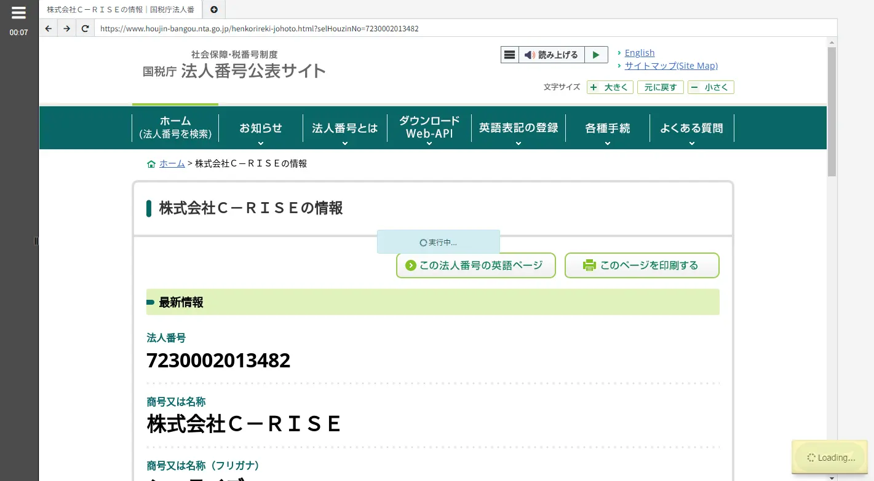Click the page vertical scrollbar thumb
Screen dimensions: 874x481
[832, 112]
